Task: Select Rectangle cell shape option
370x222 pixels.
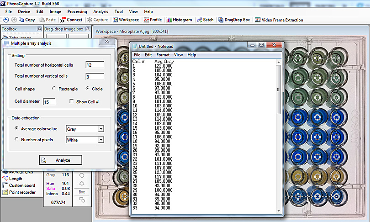Action: pos(55,89)
